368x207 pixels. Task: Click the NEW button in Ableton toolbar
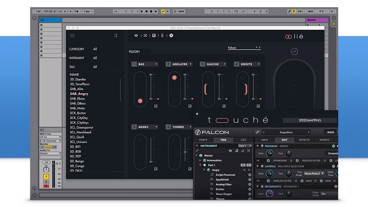pos(181,11)
